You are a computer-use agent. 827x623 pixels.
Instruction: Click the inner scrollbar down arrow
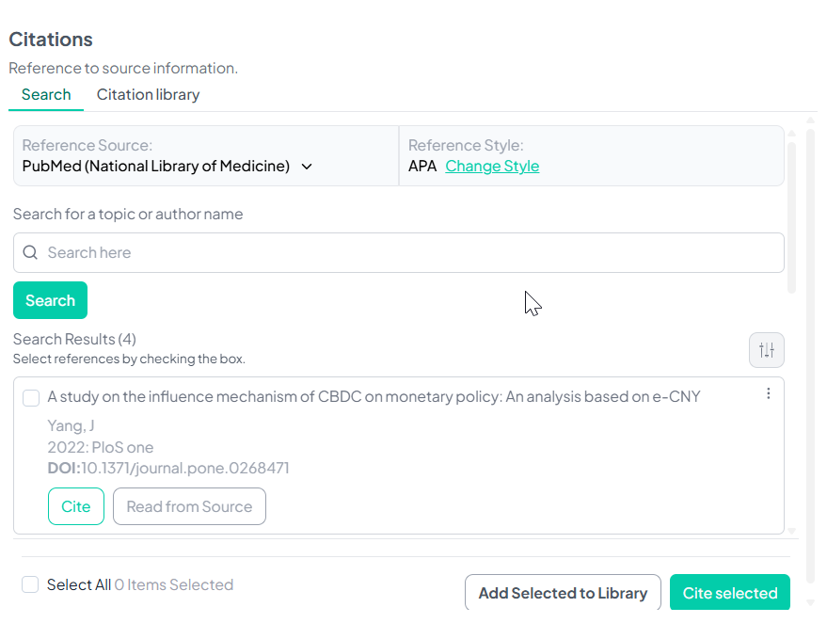pyautogui.click(x=791, y=532)
